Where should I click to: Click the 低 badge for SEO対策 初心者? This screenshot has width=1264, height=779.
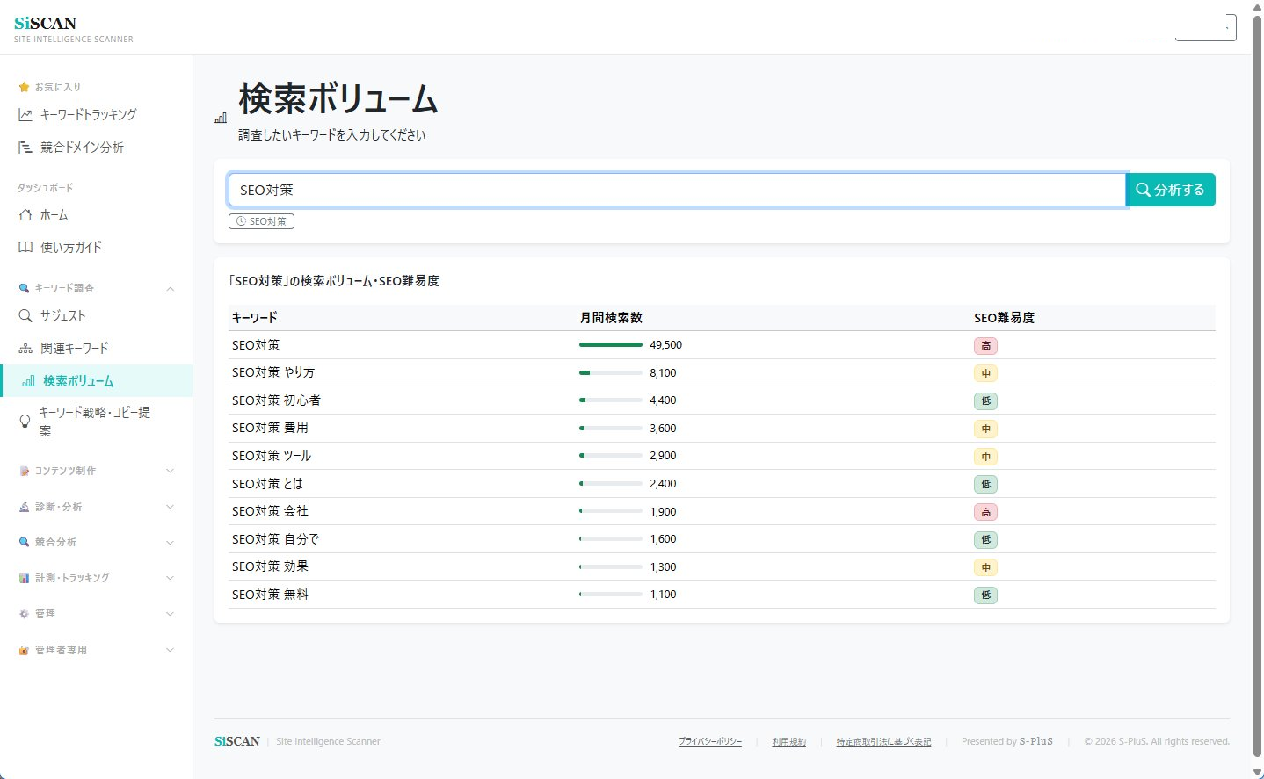coord(985,401)
